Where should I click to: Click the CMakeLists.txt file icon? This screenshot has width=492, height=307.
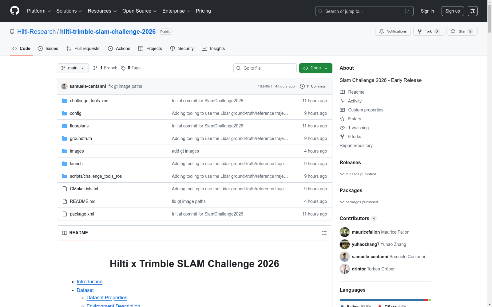pyautogui.click(x=65, y=189)
